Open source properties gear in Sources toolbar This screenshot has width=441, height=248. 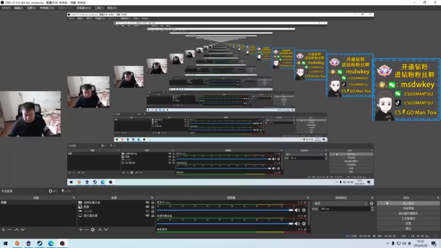click(93, 230)
